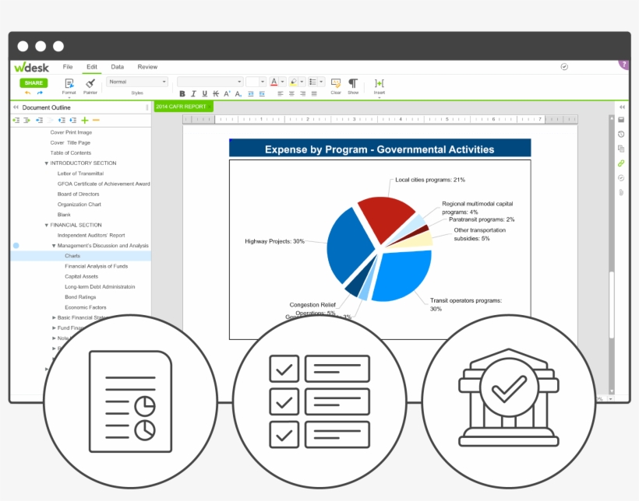Open the Normal styles dropdown
This screenshot has width=639, height=501.
click(136, 81)
